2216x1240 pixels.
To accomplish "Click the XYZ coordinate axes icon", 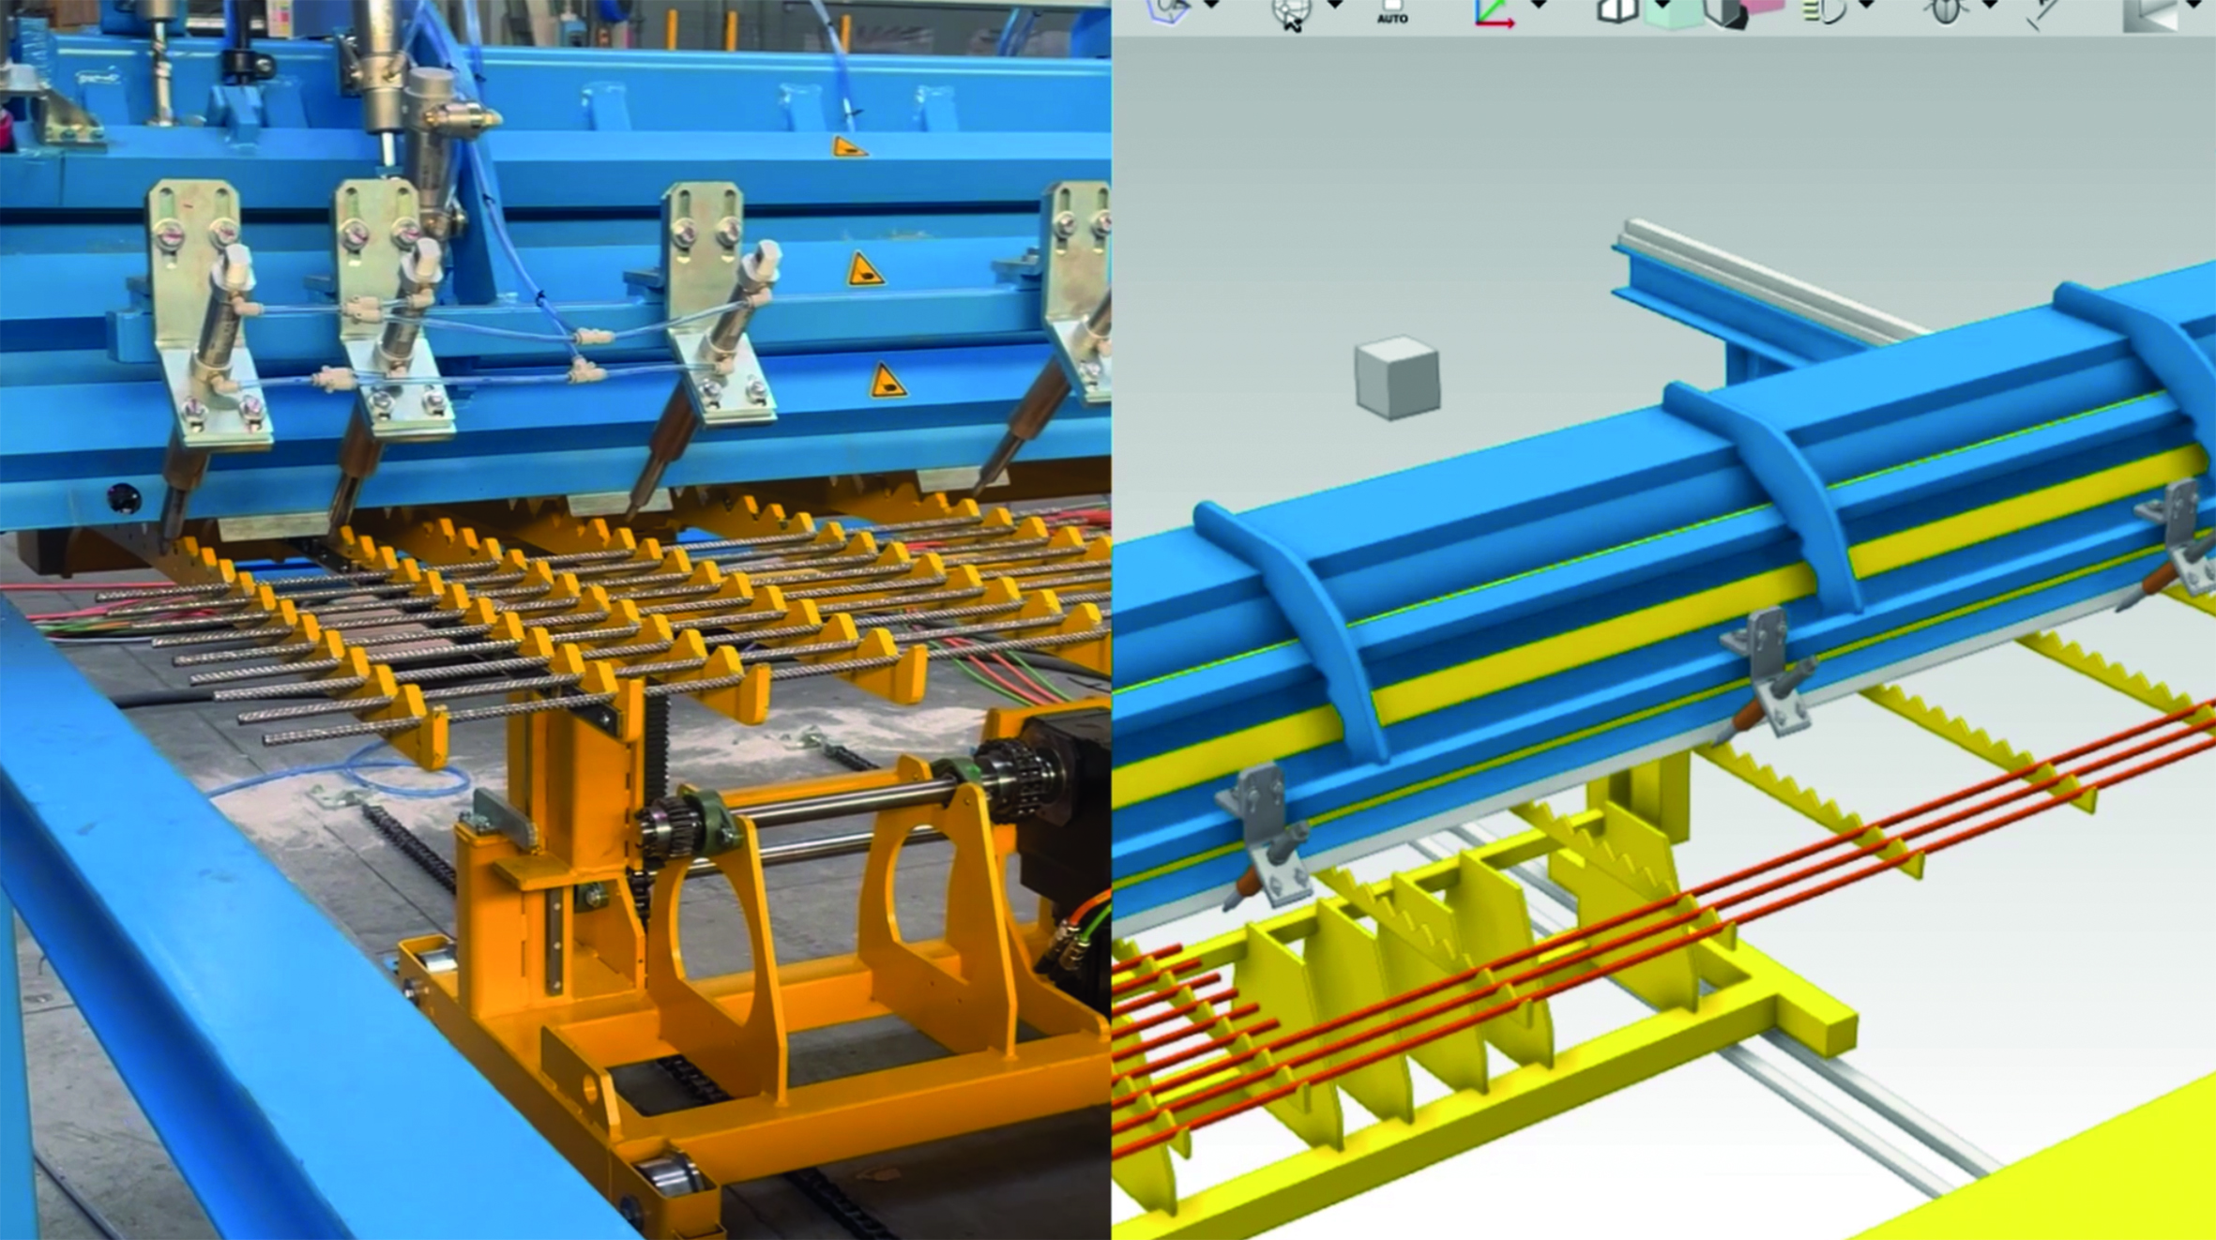I will pos(1494,12).
